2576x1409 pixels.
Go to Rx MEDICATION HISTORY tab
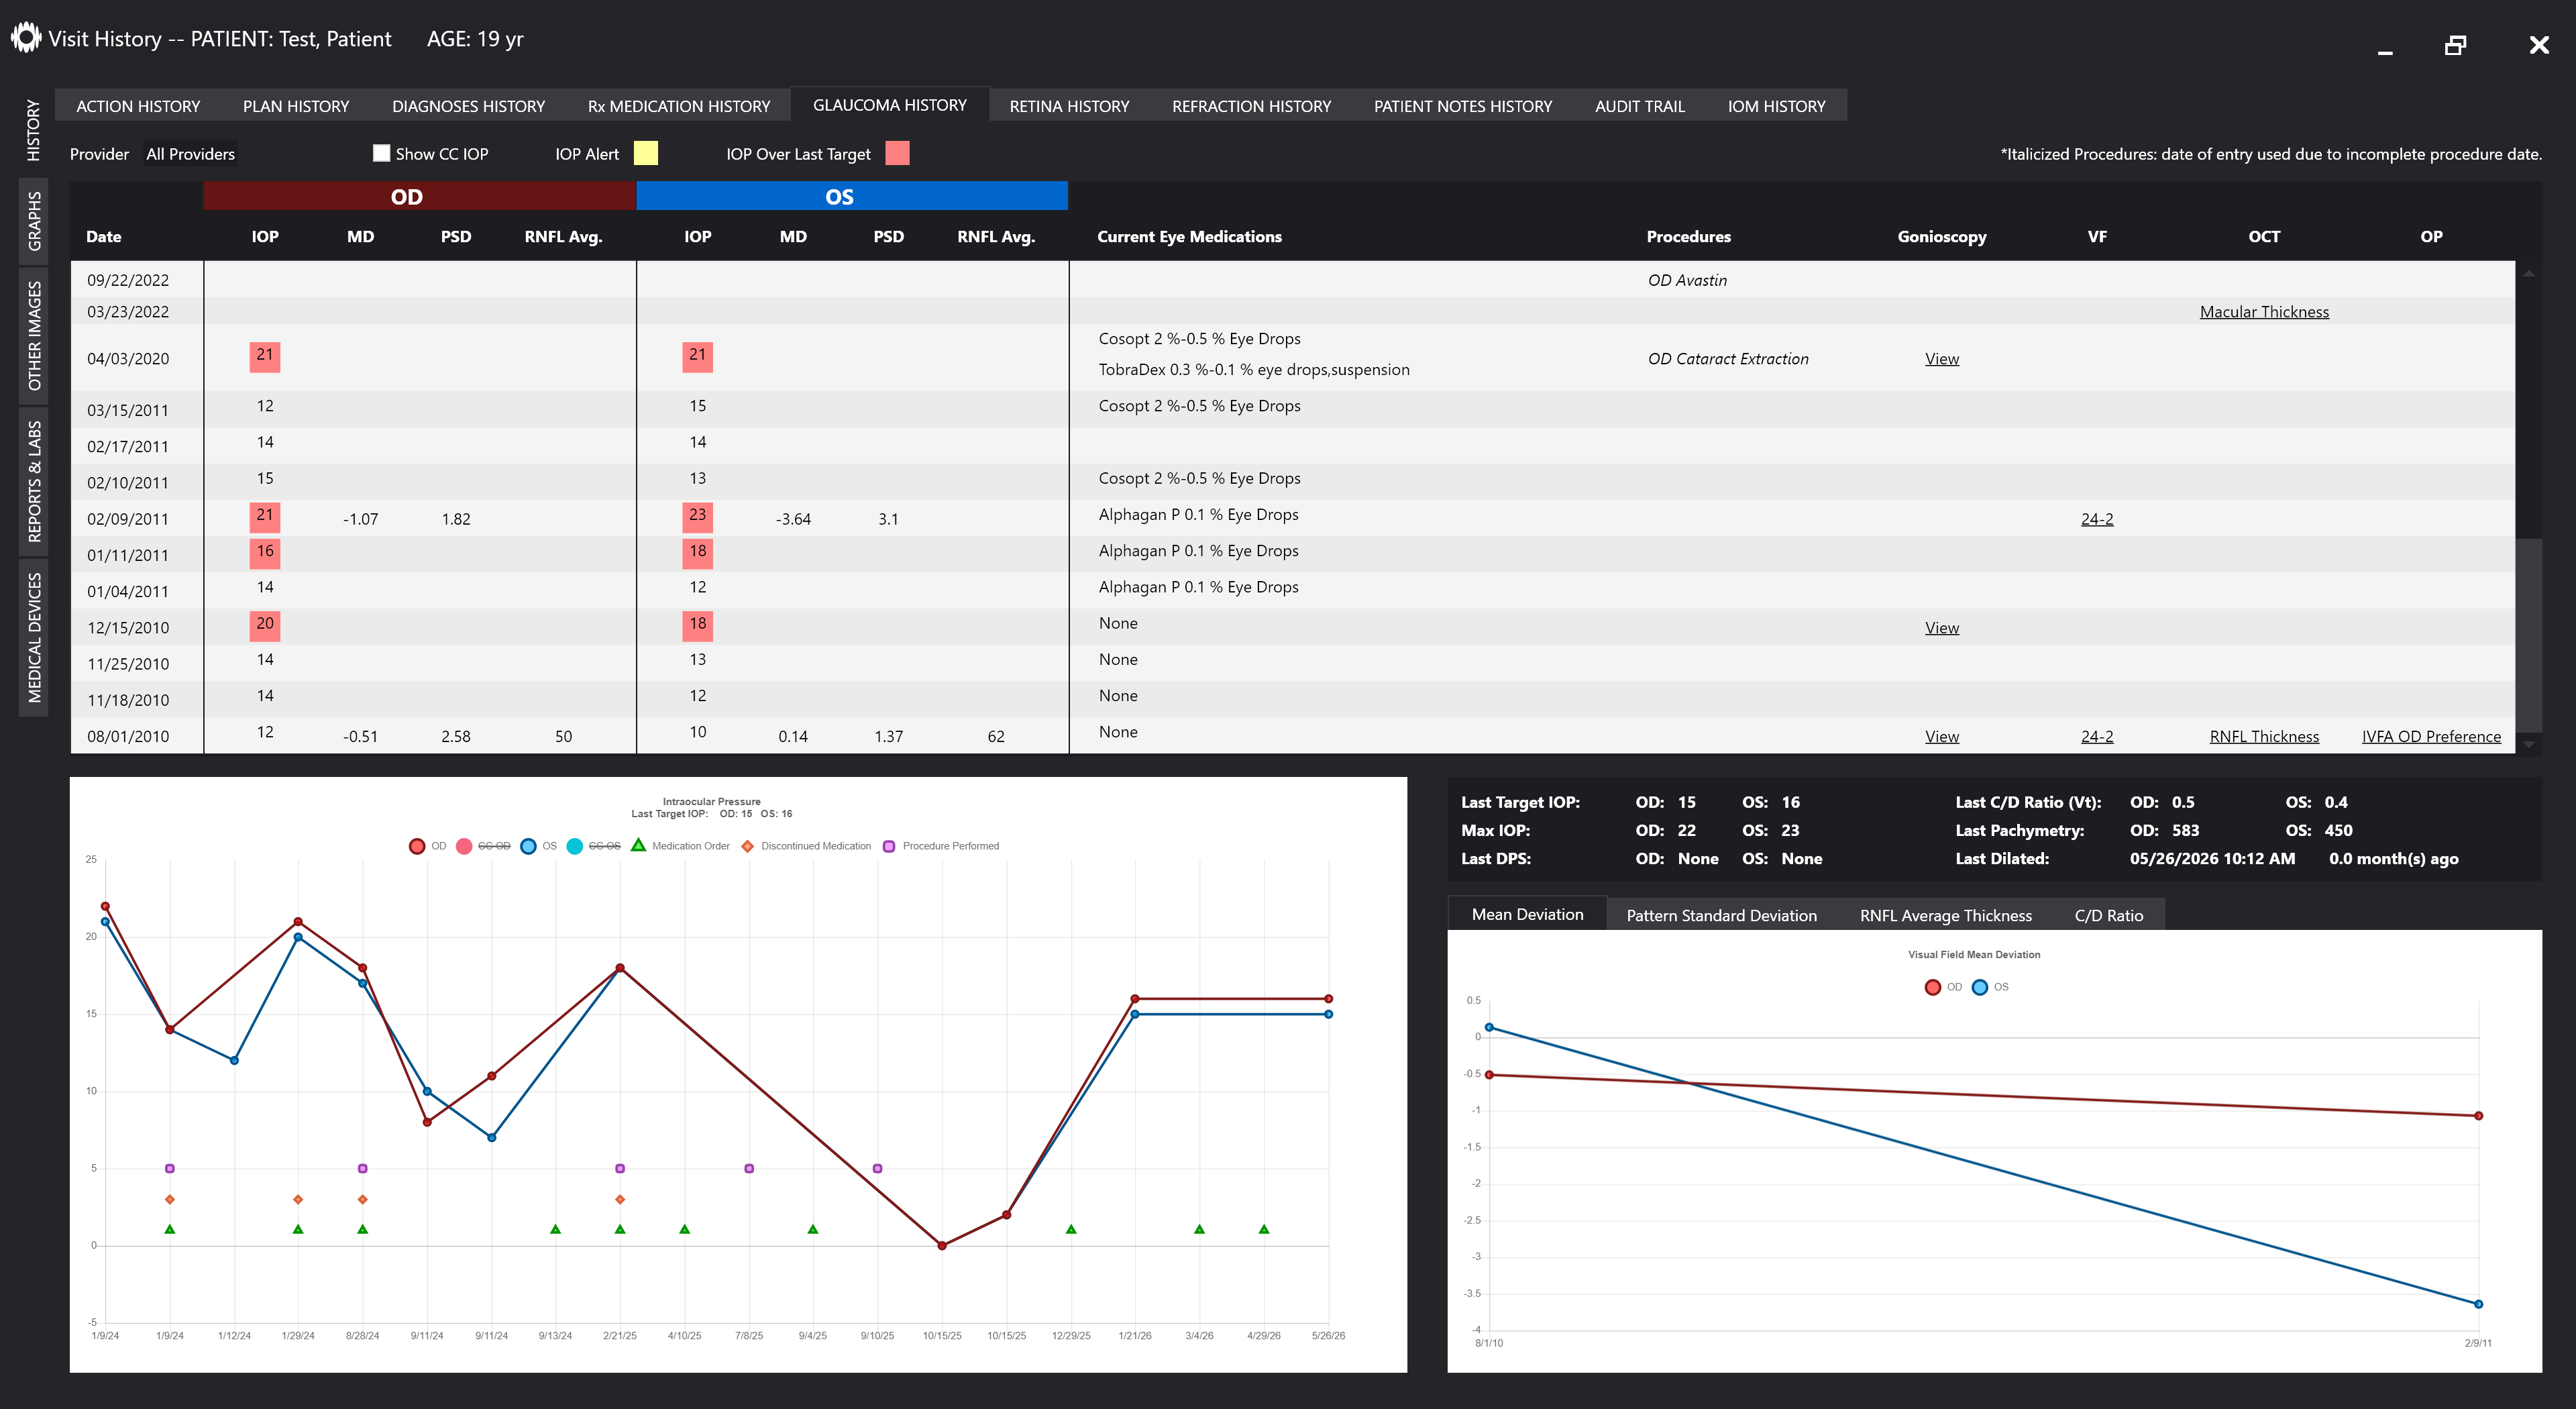679,106
